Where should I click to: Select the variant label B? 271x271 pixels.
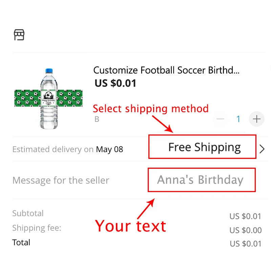[x=97, y=119]
